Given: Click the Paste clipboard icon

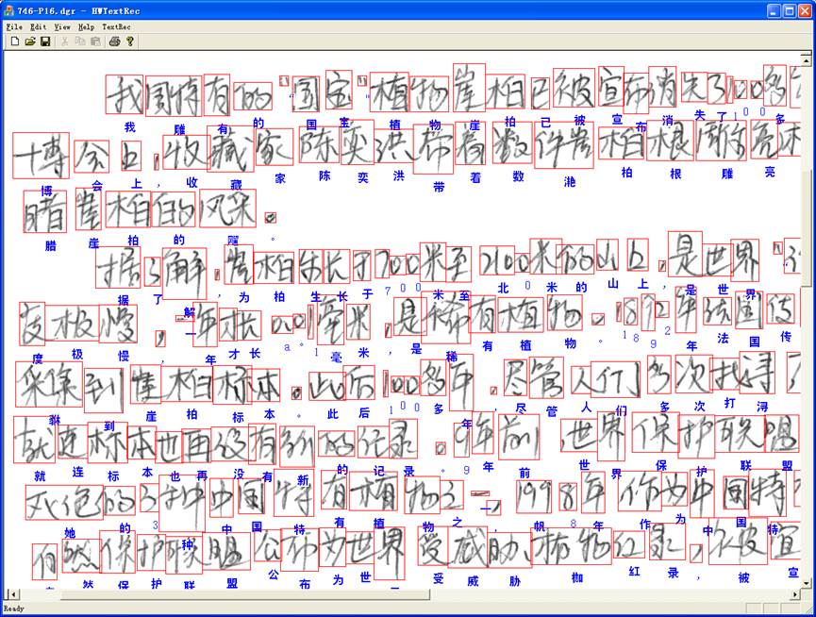Looking at the screenshot, I should (95, 42).
